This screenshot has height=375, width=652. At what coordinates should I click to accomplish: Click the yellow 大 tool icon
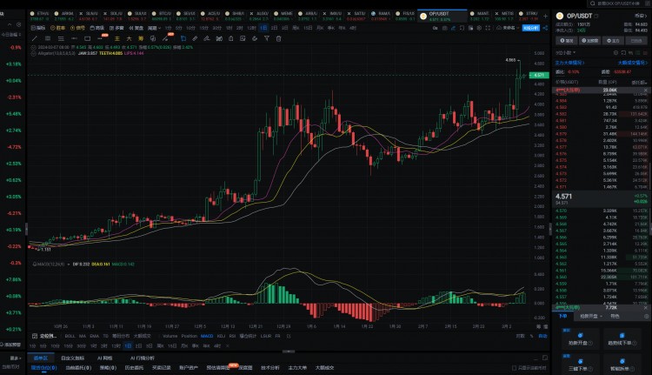pyautogui.click(x=129, y=38)
